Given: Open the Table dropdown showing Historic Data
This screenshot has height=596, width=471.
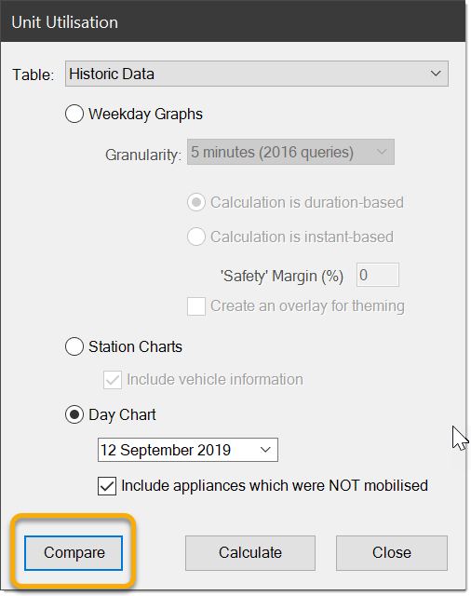Looking at the screenshot, I should pos(256,74).
